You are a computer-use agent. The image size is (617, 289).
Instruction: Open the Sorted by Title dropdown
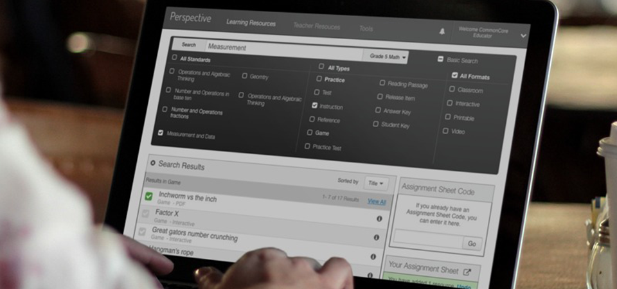(376, 183)
